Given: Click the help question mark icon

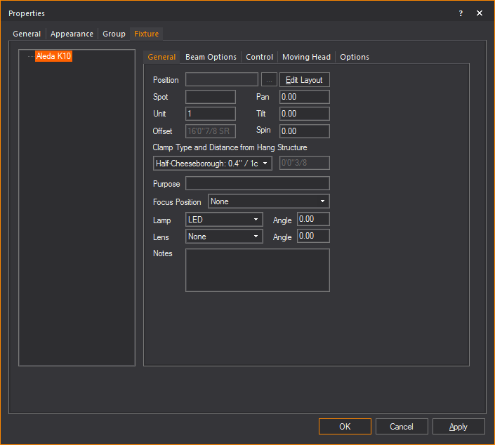Looking at the screenshot, I should 461,13.
